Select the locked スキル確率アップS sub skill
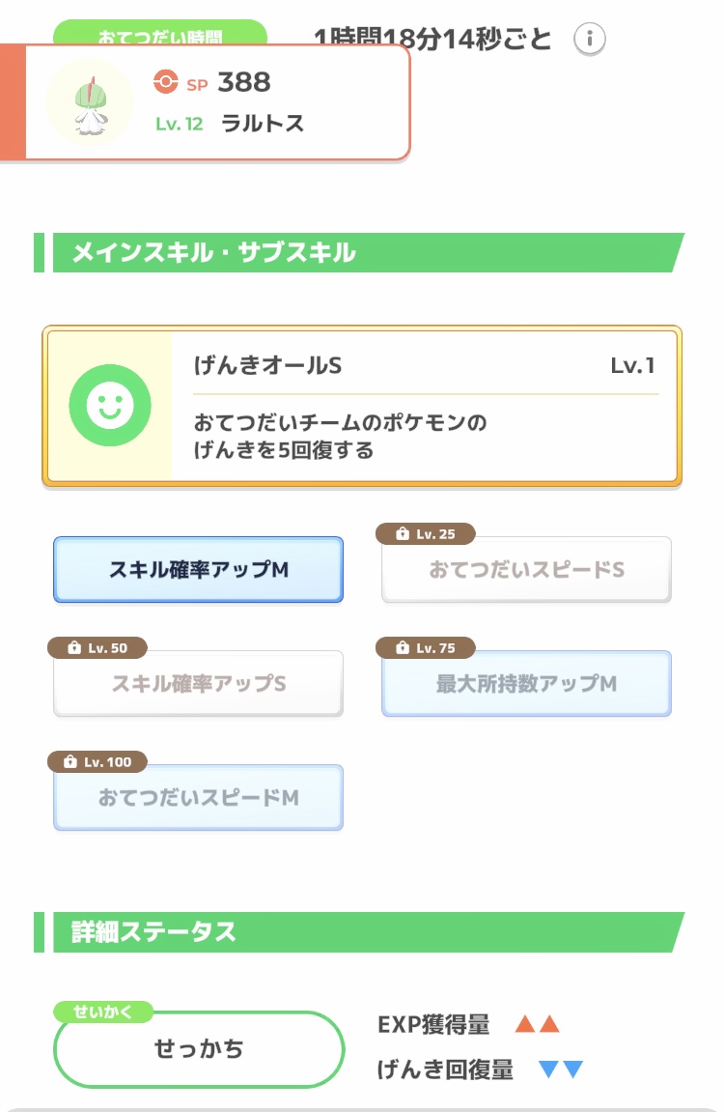The image size is (724, 1112). click(x=198, y=684)
